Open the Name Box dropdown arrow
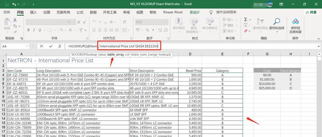Image resolution: width=322 pixels, height=137 pixels. pos(27,47)
